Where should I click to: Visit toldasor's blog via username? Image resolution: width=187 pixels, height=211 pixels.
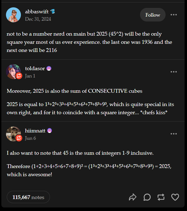tap(35, 68)
